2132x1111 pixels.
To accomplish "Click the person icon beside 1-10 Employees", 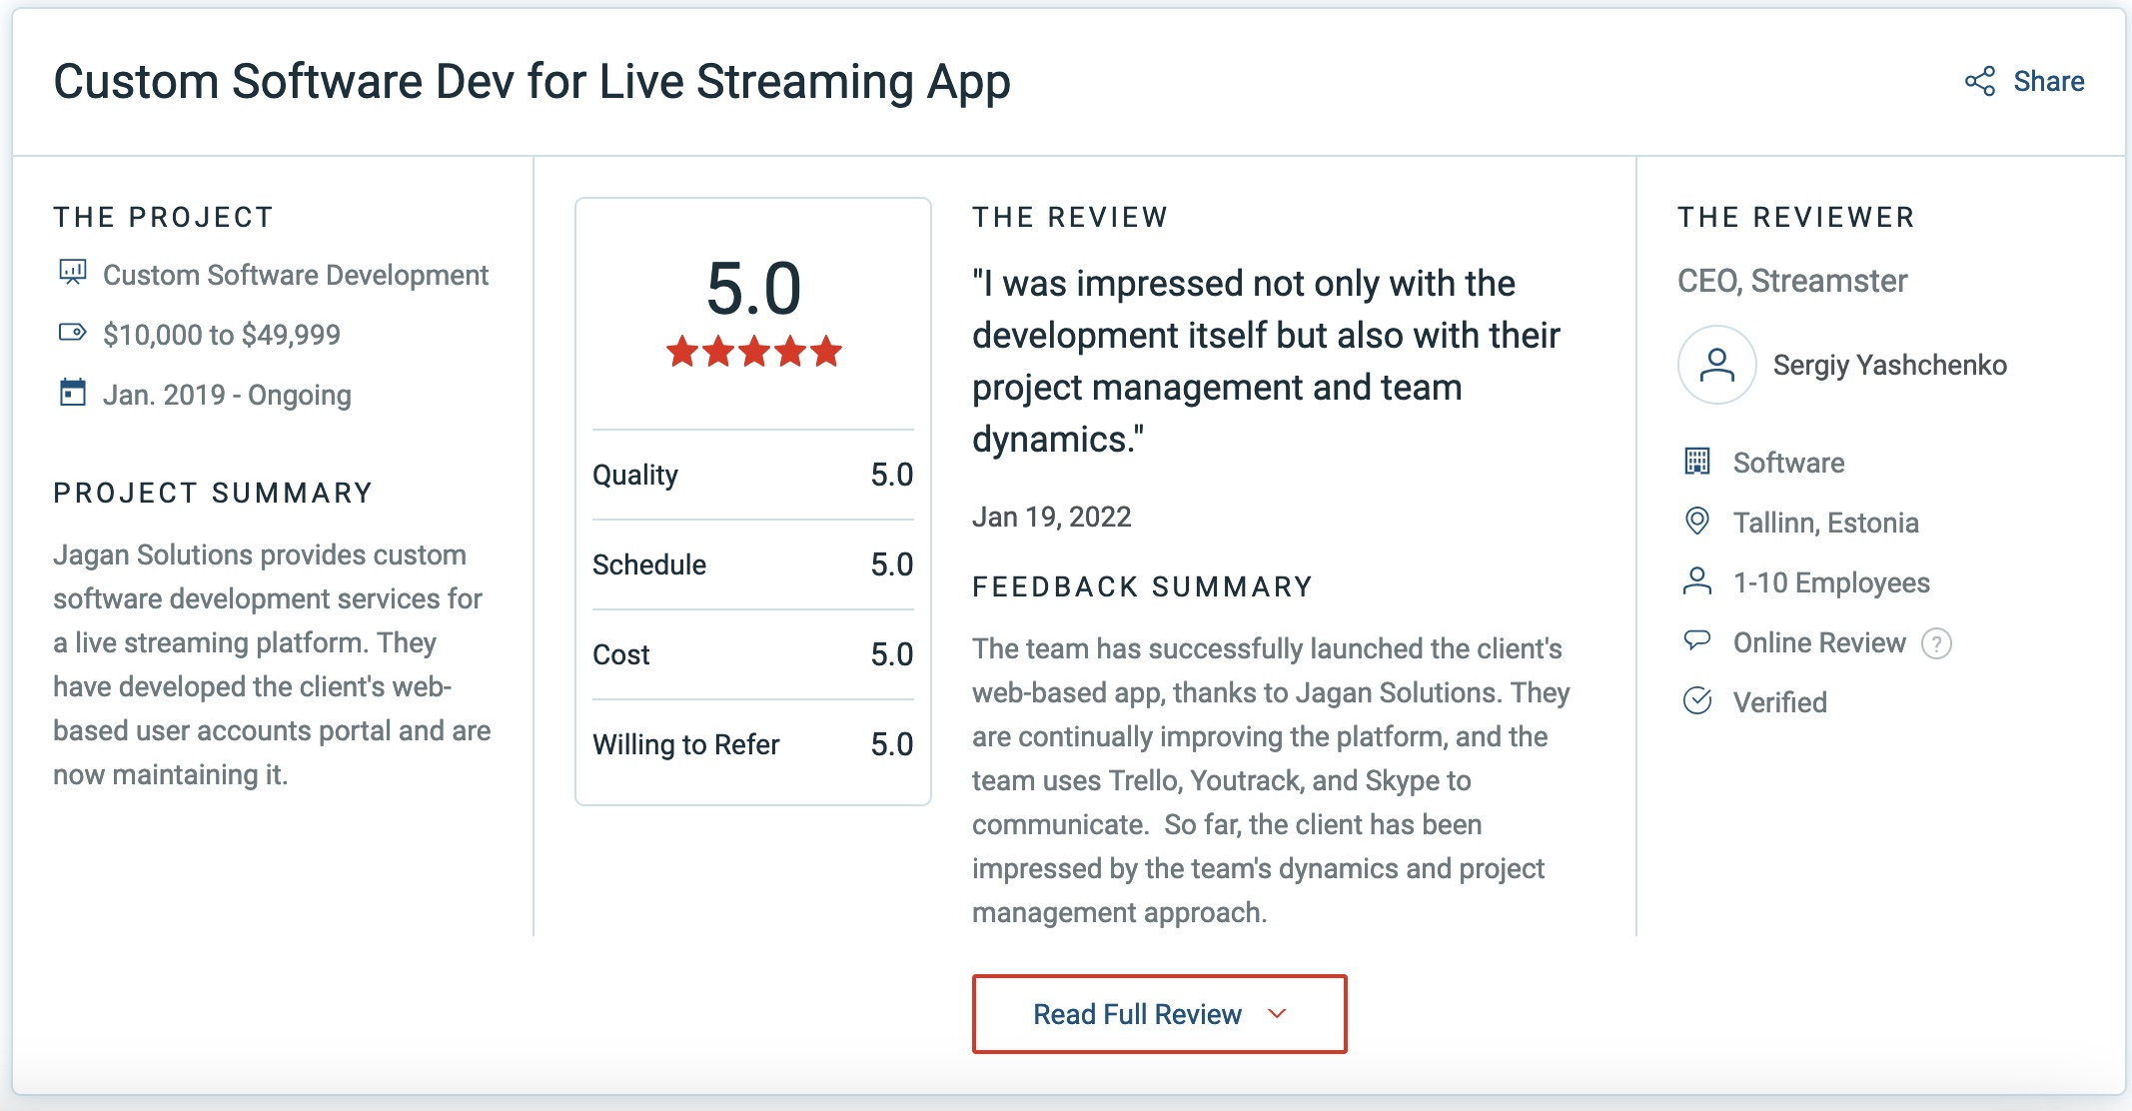I will coord(1696,581).
